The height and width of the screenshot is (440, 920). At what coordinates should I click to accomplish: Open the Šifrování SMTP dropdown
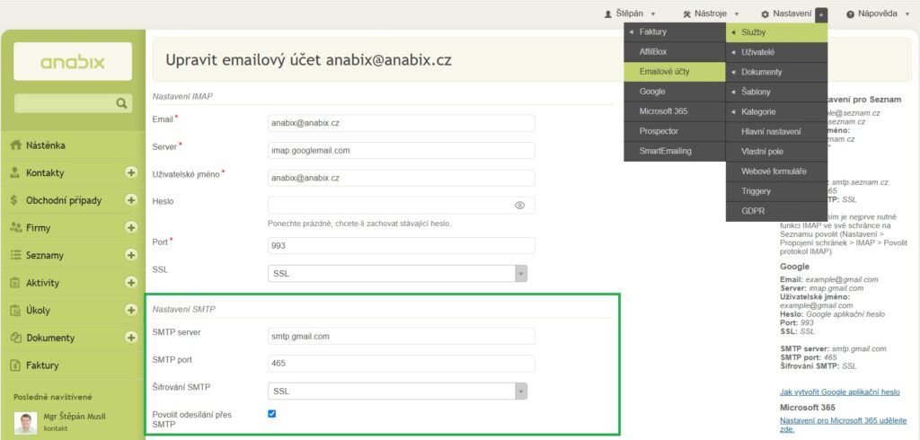(397, 391)
